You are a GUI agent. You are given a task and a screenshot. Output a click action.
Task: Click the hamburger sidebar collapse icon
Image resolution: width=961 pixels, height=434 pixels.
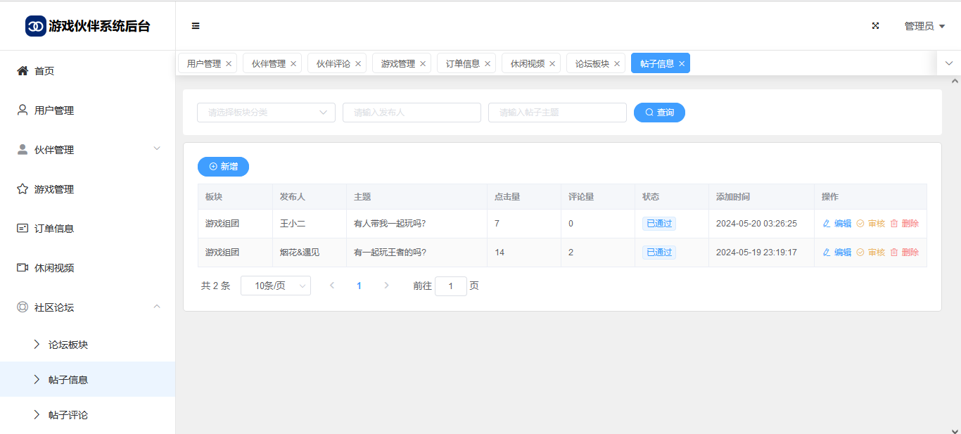(x=196, y=26)
